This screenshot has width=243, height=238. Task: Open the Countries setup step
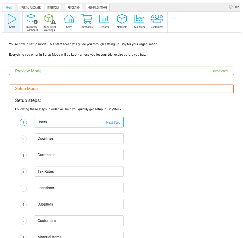click(x=79, y=139)
